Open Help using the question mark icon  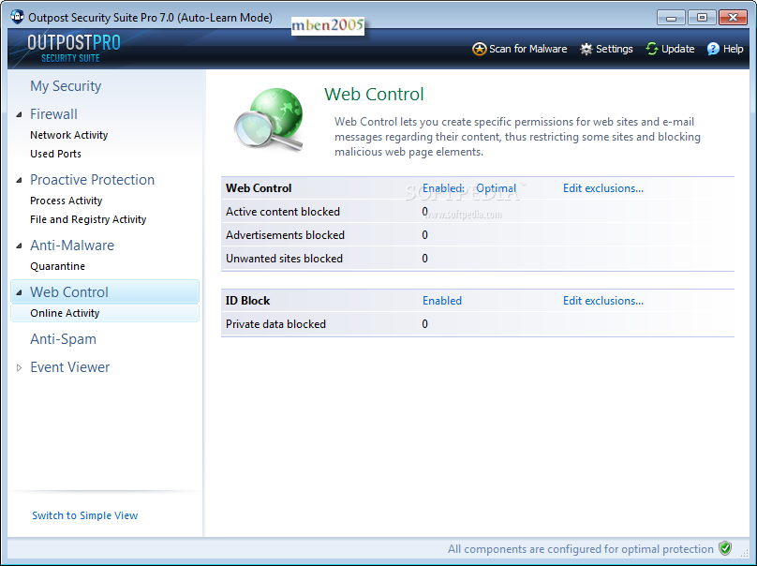pyautogui.click(x=713, y=49)
